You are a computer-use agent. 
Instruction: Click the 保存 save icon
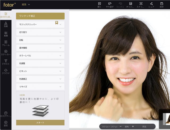tap(161, 5)
